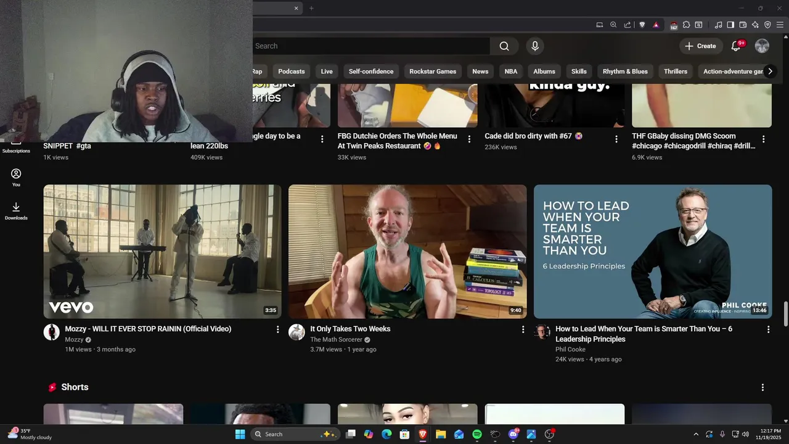This screenshot has width=789, height=444.
Task: Open the Phil Cooke channel name link
Action: [570, 350]
